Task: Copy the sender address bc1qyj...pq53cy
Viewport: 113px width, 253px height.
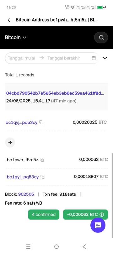Action: (x=41, y=122)
